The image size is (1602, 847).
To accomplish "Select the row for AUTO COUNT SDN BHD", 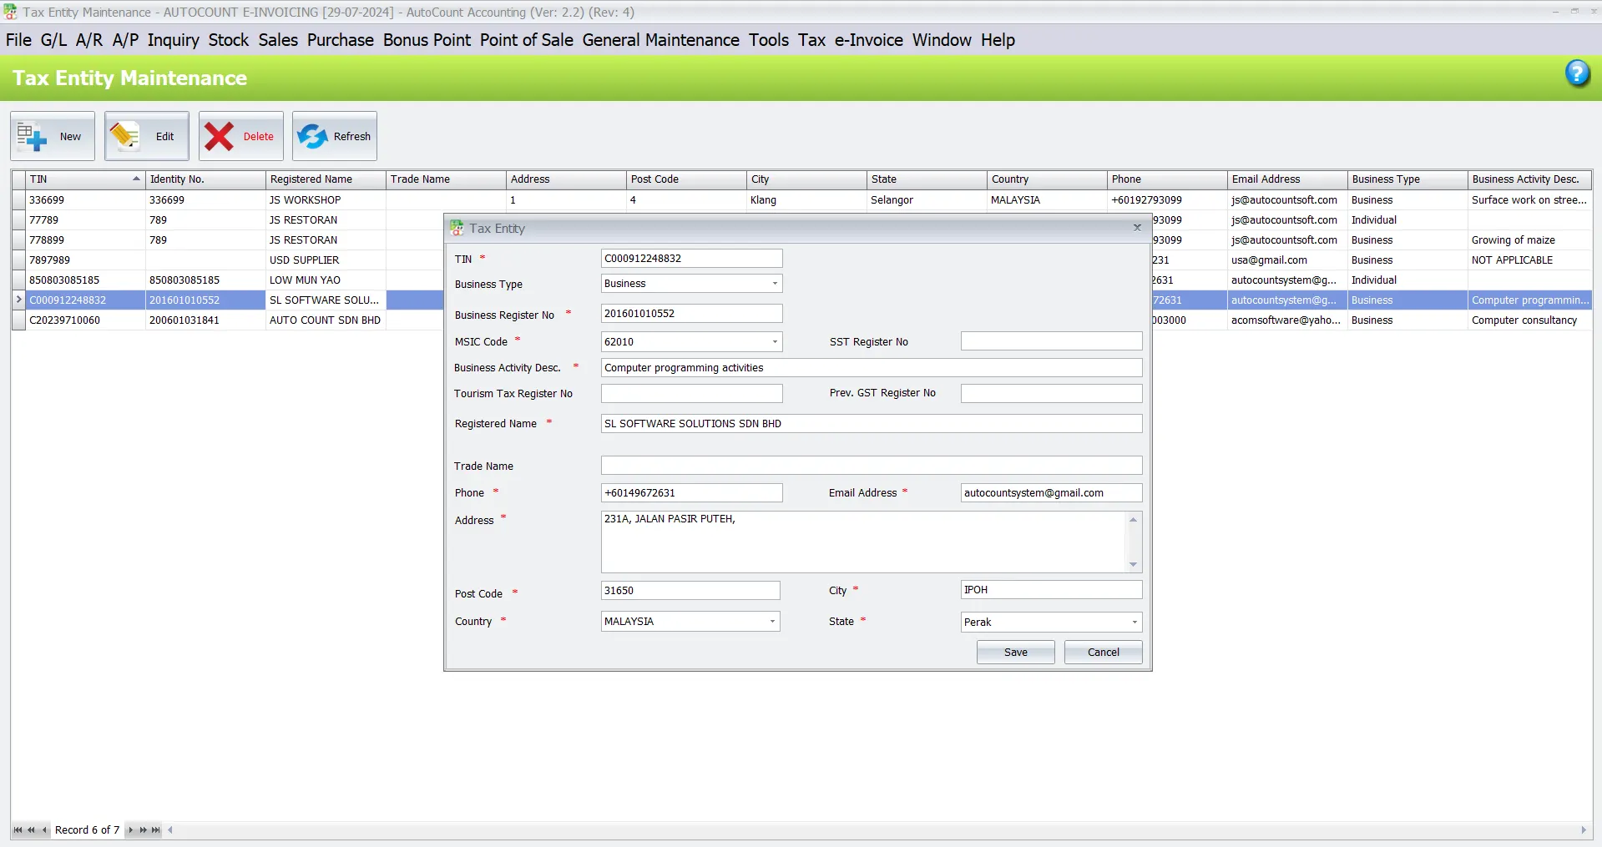I will tap(326, 320).
